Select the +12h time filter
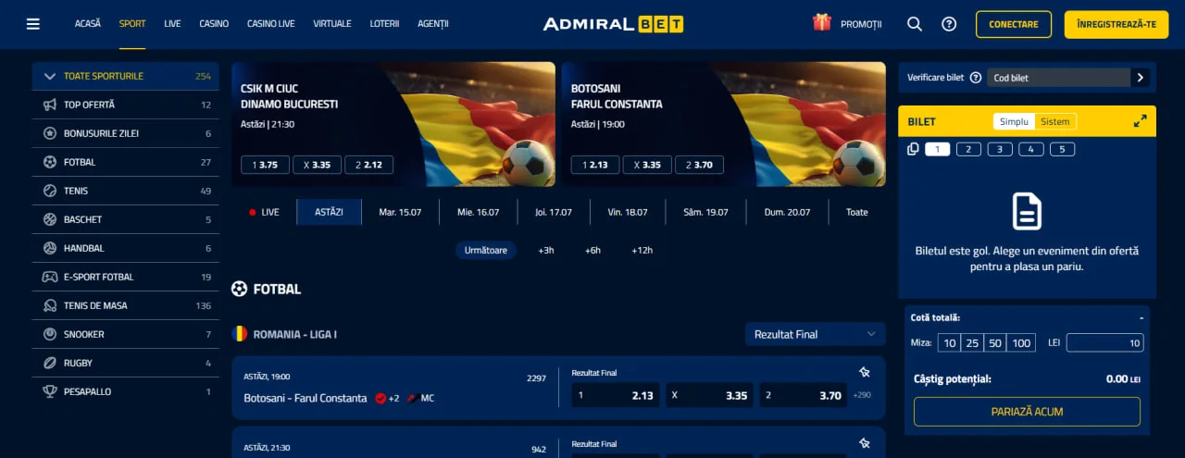This screenshot has width=1185, height=458. 642,250
